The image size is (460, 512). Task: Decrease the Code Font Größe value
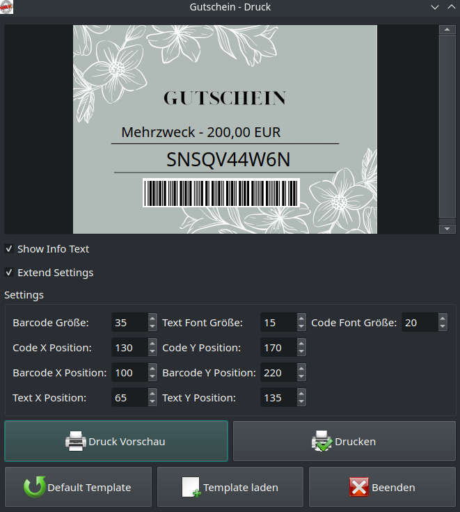tap(443, 326)
